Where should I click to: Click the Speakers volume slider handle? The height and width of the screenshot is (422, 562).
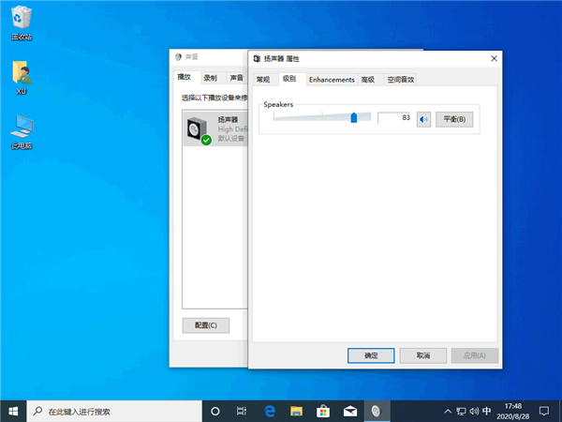pos(354,117)
